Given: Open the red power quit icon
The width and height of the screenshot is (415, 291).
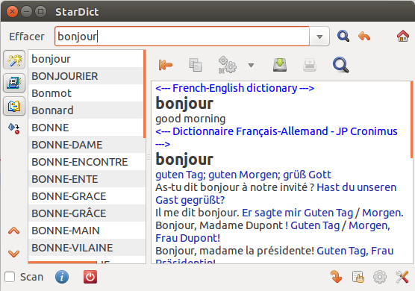Looking at the screenshot, I should (90, 277).
